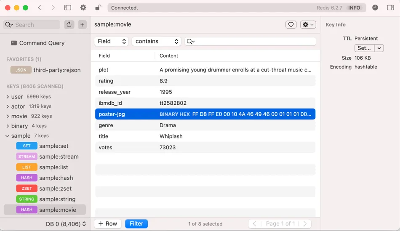Open the Field filter dropdown
The height and width of the screenshot is (231, 400).
(112, 41)
